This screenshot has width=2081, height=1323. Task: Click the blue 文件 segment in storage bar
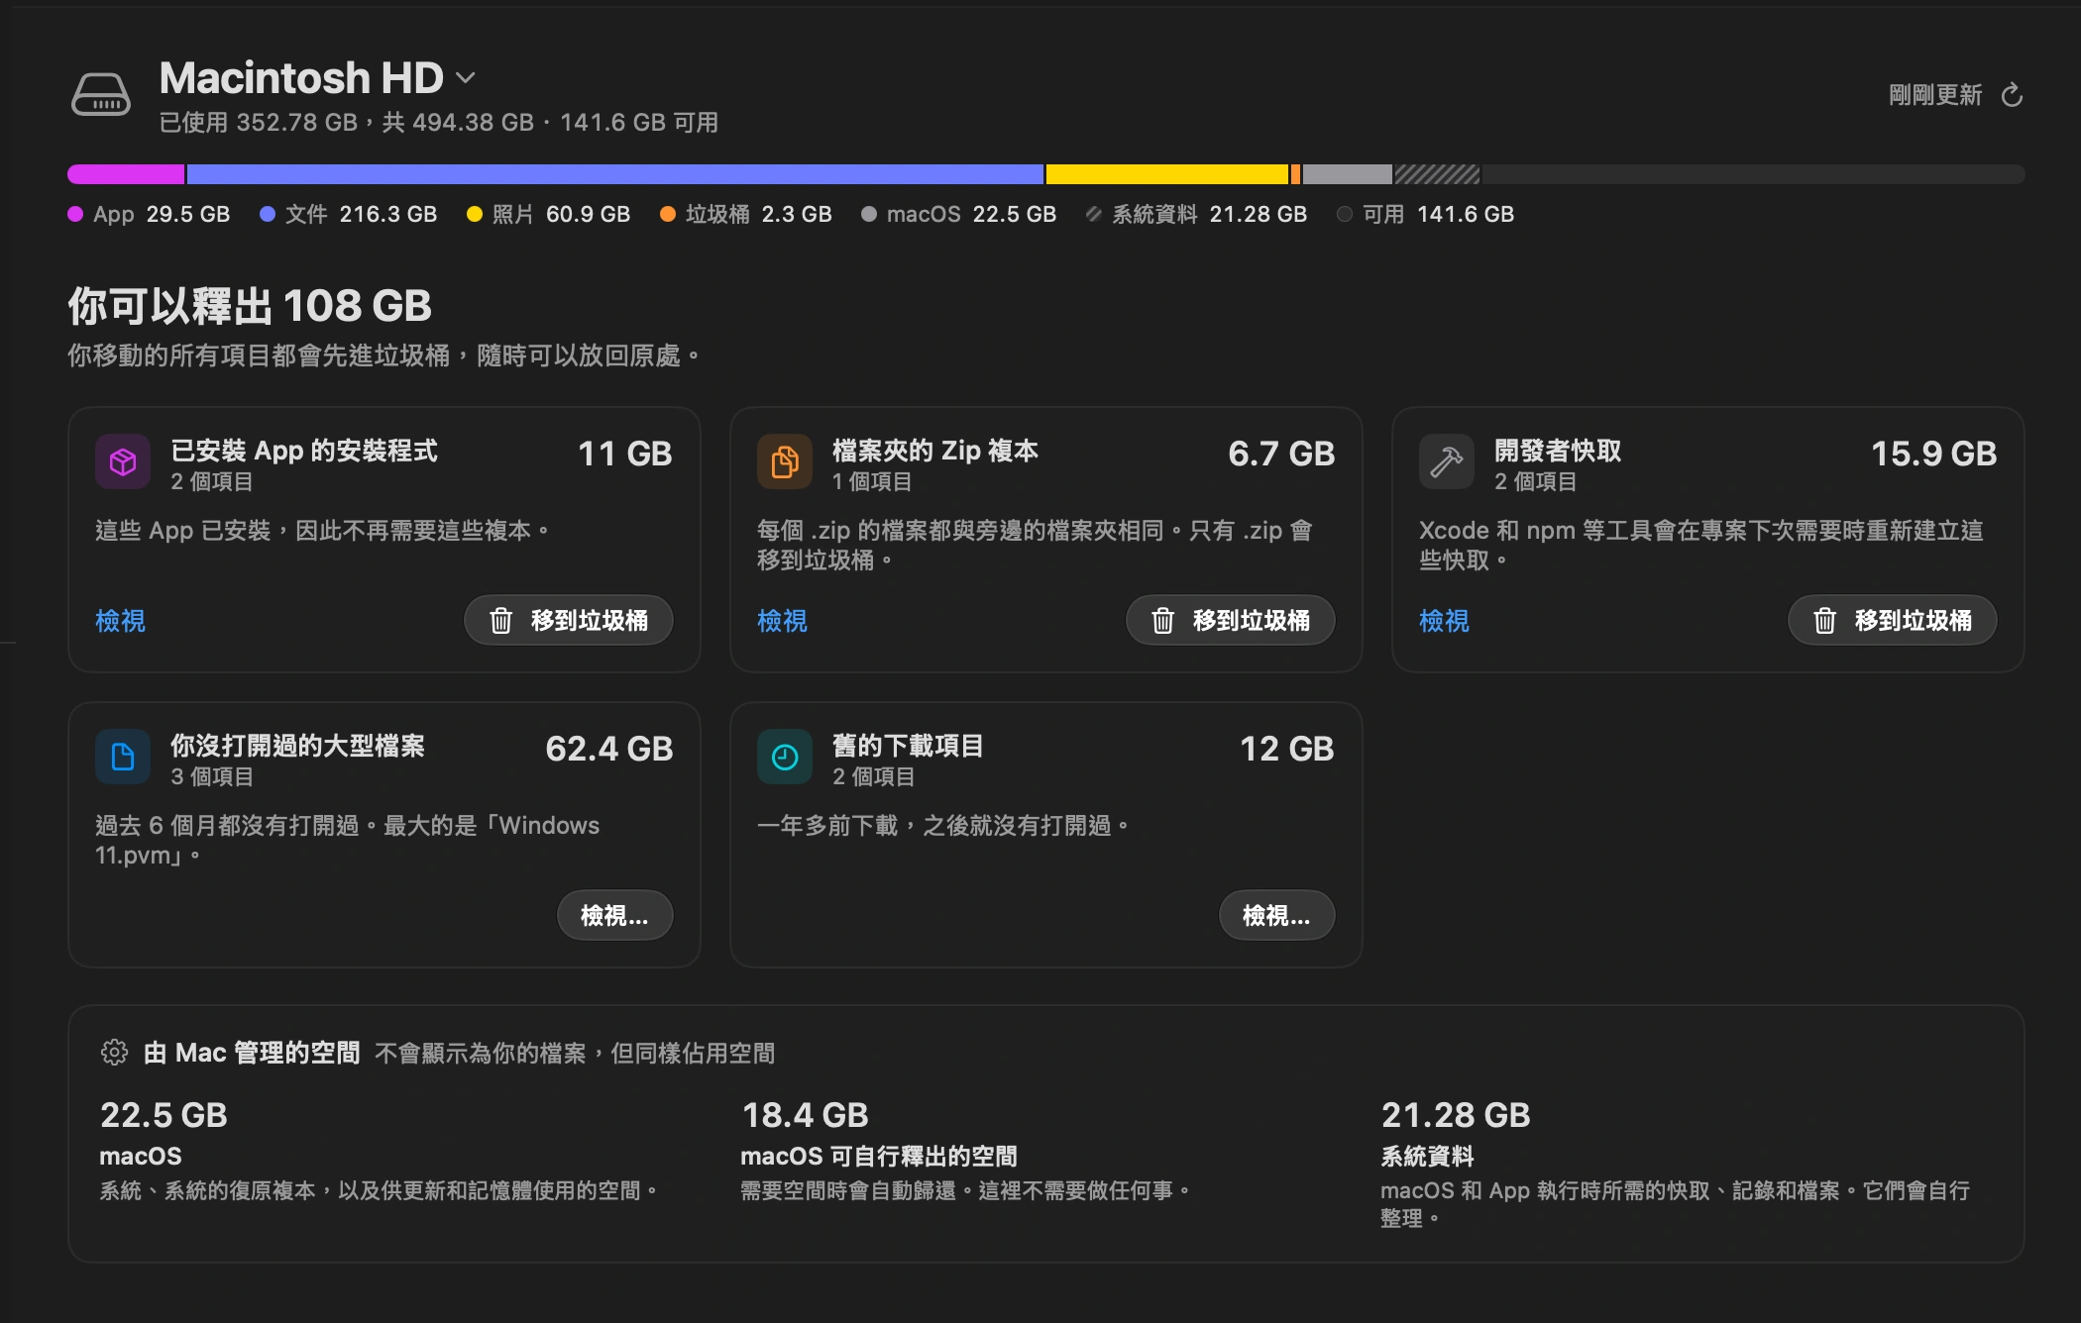[615, 174]
